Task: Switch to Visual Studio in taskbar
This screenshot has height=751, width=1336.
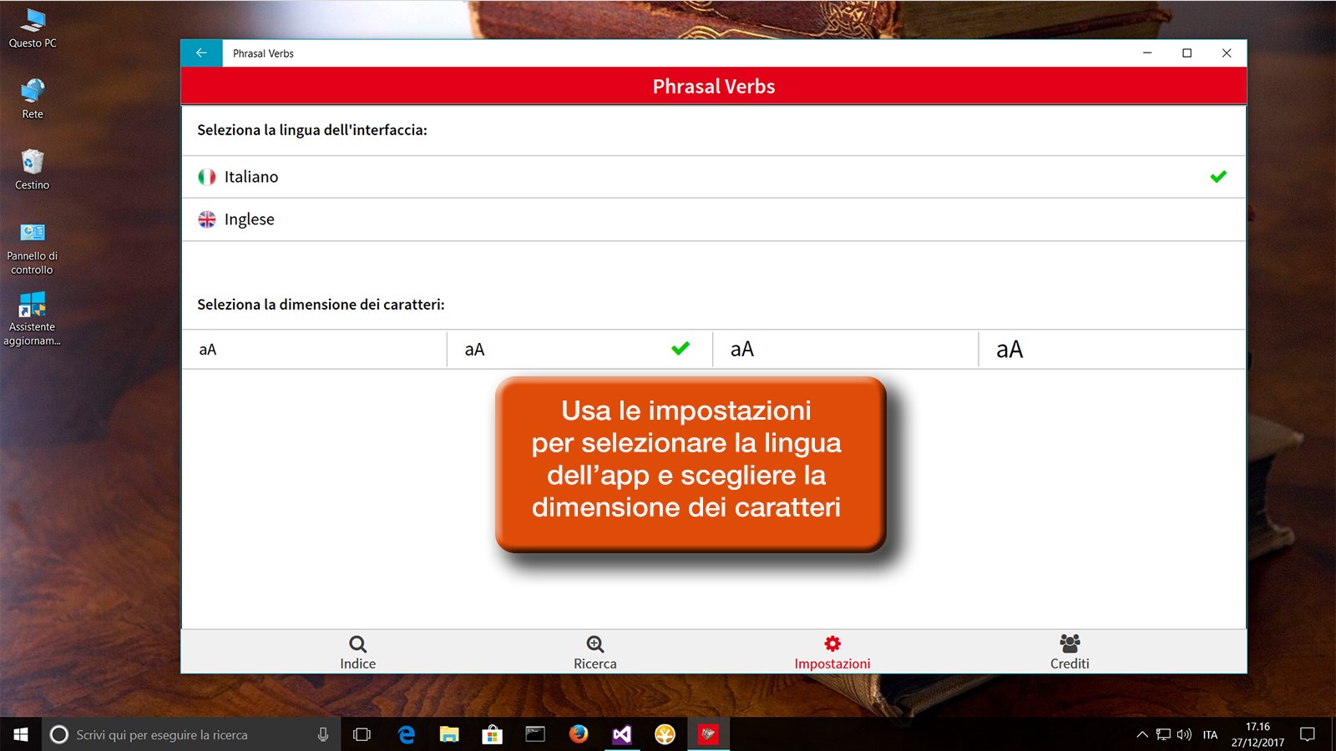Action: [x=622, y=734]
